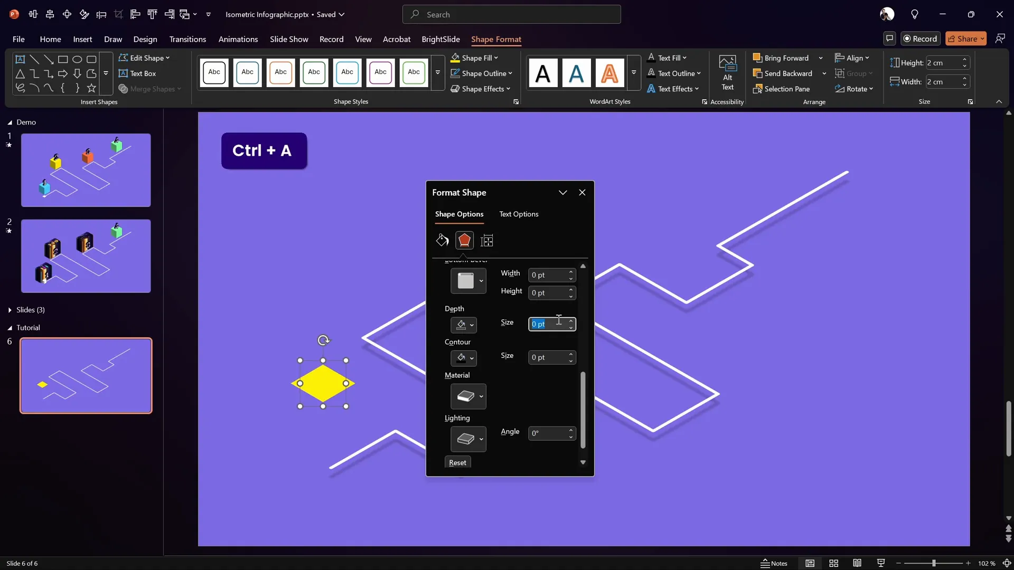
Task: Switch to Text Options tab
Action: click(519, 214)
